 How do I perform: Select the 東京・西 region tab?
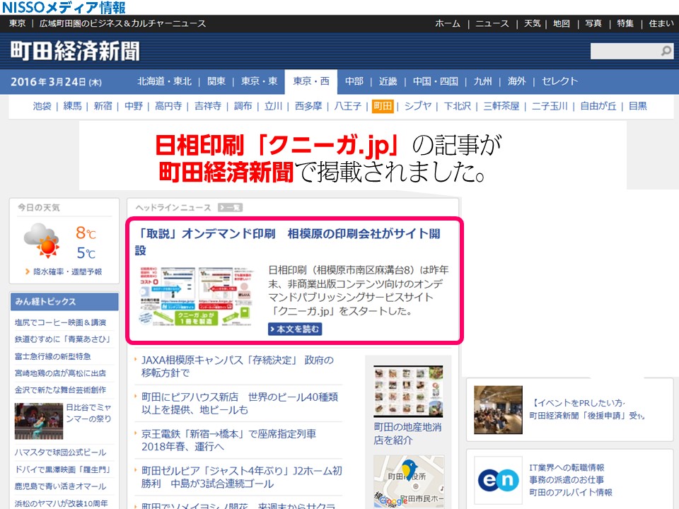[x=311, y=81]
